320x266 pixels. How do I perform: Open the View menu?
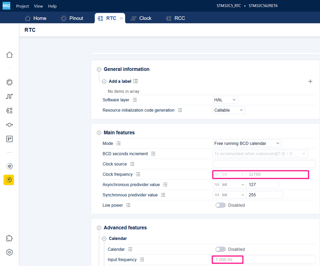(38, 6)
